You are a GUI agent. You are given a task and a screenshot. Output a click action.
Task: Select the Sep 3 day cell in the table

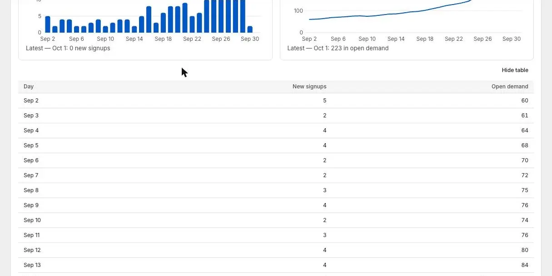pyautogui.click(x=31, y=116)
